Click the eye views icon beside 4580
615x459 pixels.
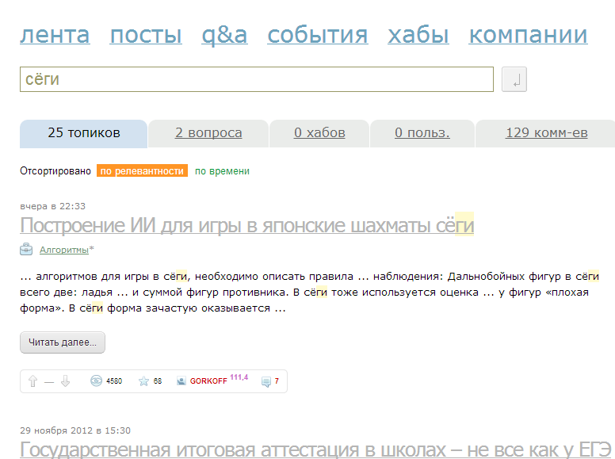(x=96, y=381)
